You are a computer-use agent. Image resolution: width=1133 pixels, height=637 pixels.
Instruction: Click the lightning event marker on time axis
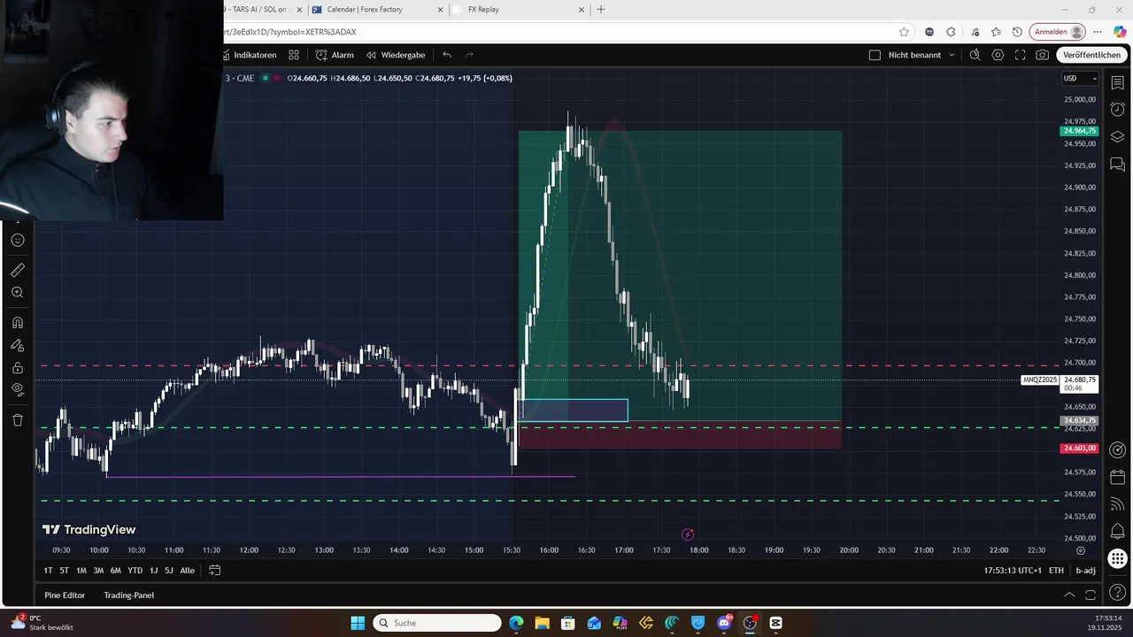688,534
